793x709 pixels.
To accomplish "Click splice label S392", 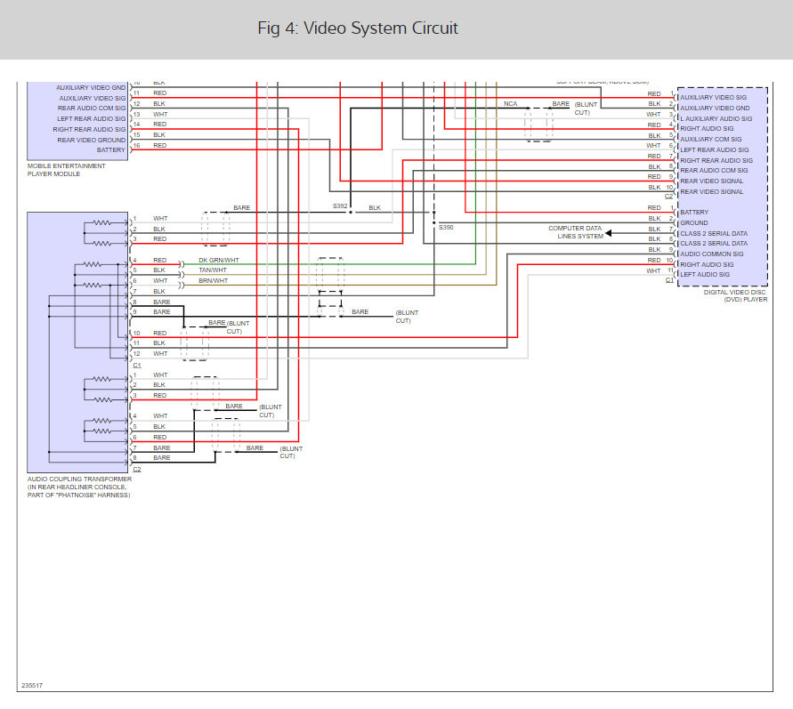I will [340, 206].
